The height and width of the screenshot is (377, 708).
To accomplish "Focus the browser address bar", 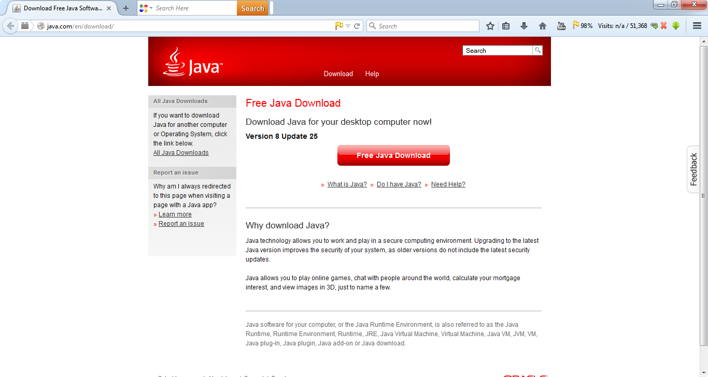I will [x=189, y=26].
